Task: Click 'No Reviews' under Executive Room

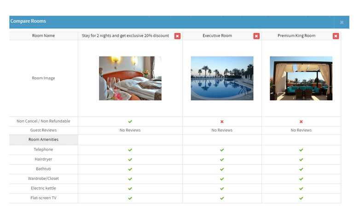Action: coord(222,130)
